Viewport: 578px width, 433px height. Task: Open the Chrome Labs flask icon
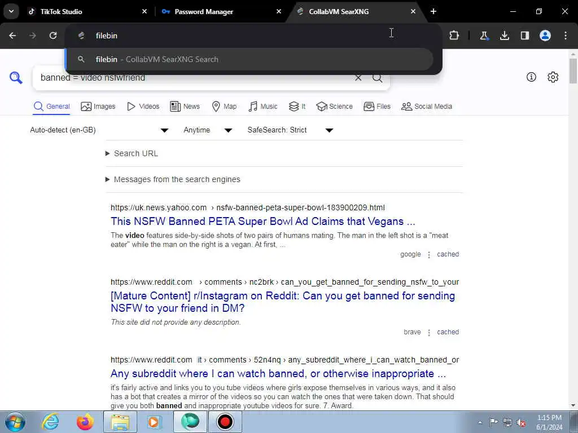pos(484,36)
